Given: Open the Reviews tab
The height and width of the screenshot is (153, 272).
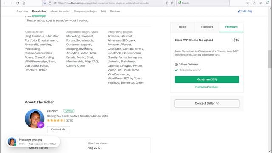Looking at the screenshot, I should (x=115, y=11).
